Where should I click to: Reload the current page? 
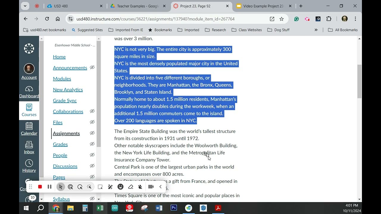point(47,19)
